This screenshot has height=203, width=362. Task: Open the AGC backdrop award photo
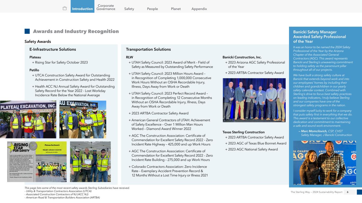325,162
